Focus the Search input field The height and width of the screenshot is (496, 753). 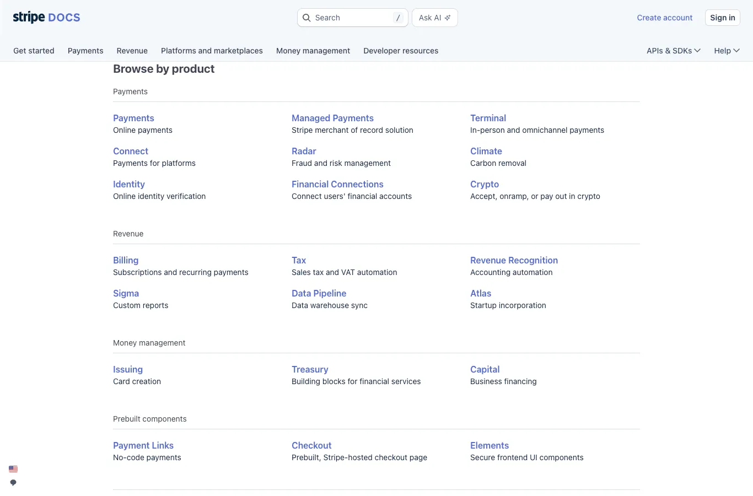pyautogui.click(x=353, y=18)
